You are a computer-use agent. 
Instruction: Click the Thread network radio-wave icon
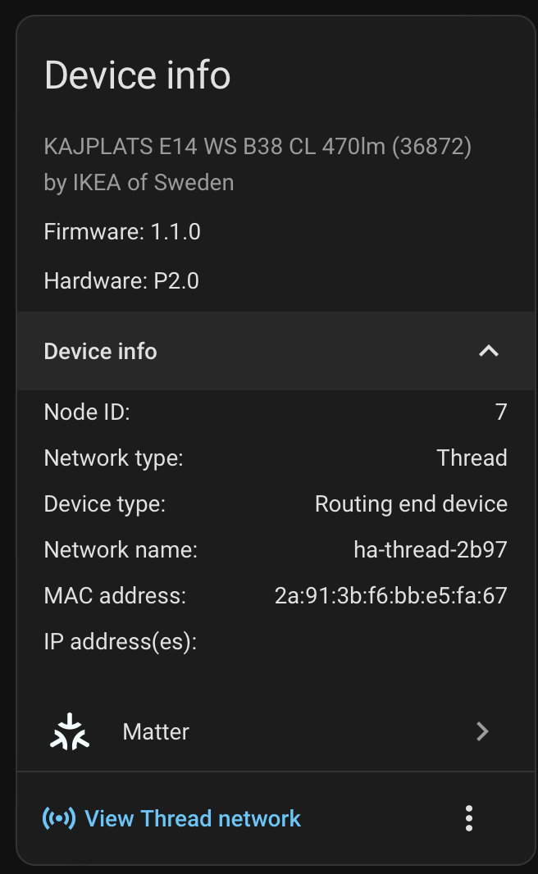click(58, 818)
